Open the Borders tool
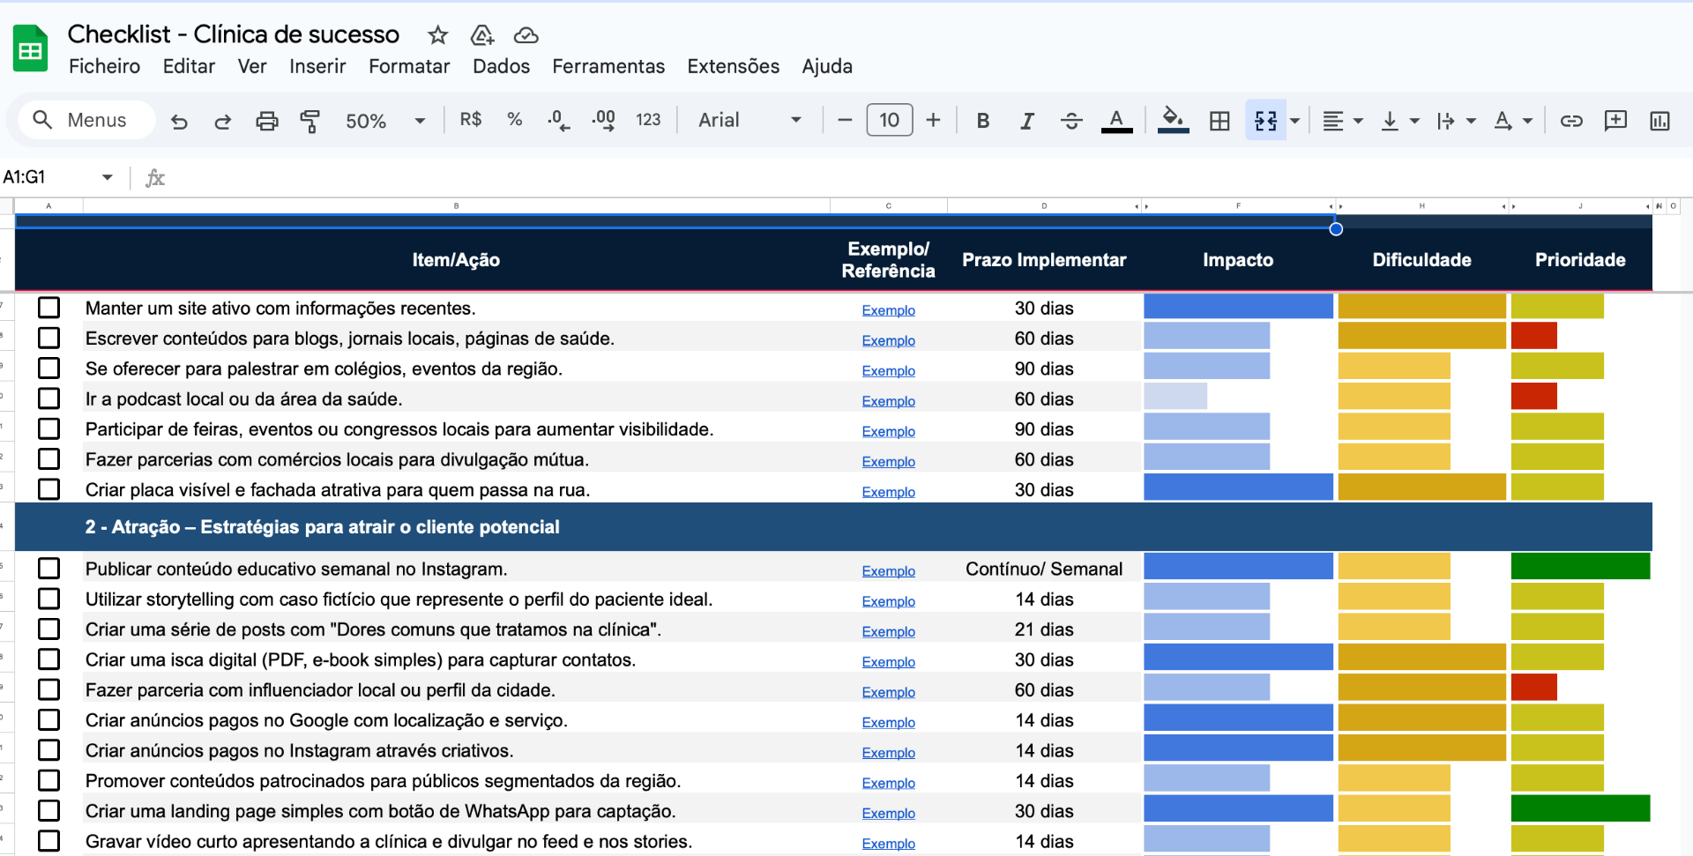The width and height of the screenshot is (1693, 856). (x=1219, y=121)
